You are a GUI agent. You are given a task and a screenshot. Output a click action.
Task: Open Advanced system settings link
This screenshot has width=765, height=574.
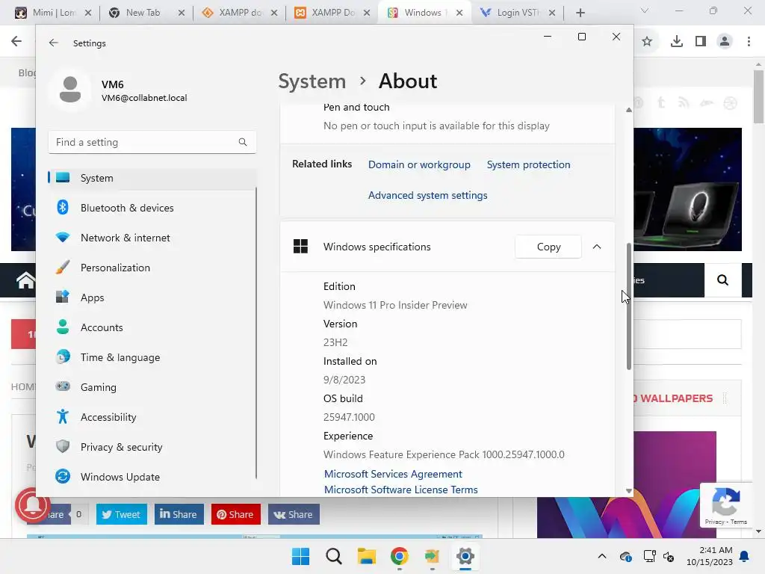(427, 195)
